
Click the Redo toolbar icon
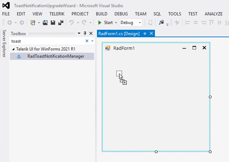click(84, 23)
